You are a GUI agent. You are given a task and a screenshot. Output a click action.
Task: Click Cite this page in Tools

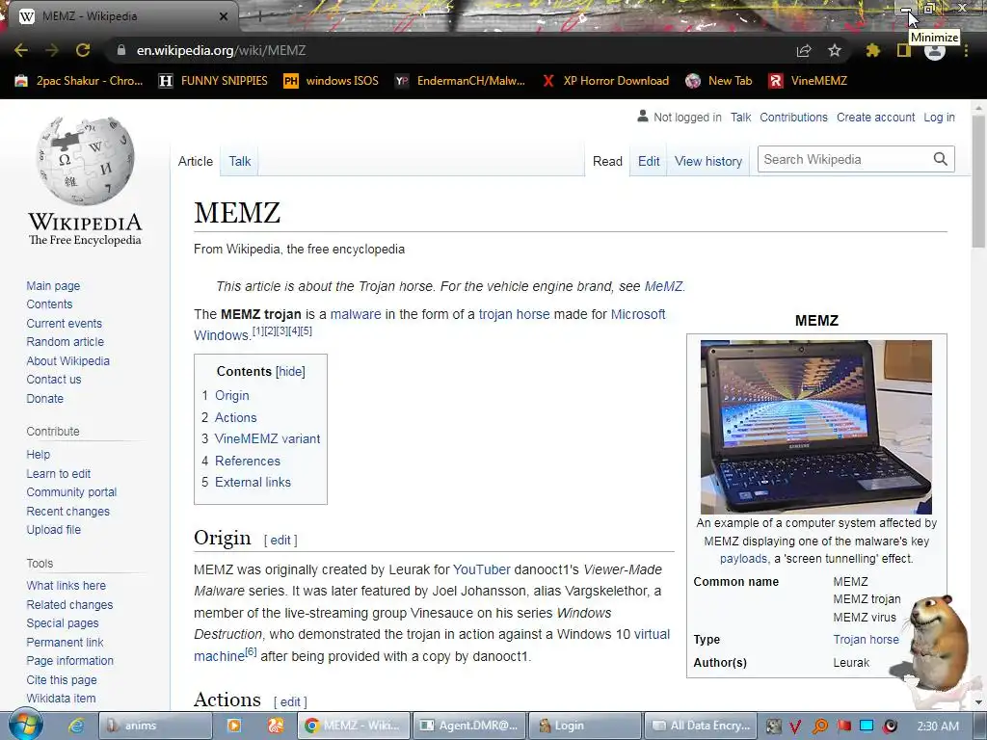(62, 679)
